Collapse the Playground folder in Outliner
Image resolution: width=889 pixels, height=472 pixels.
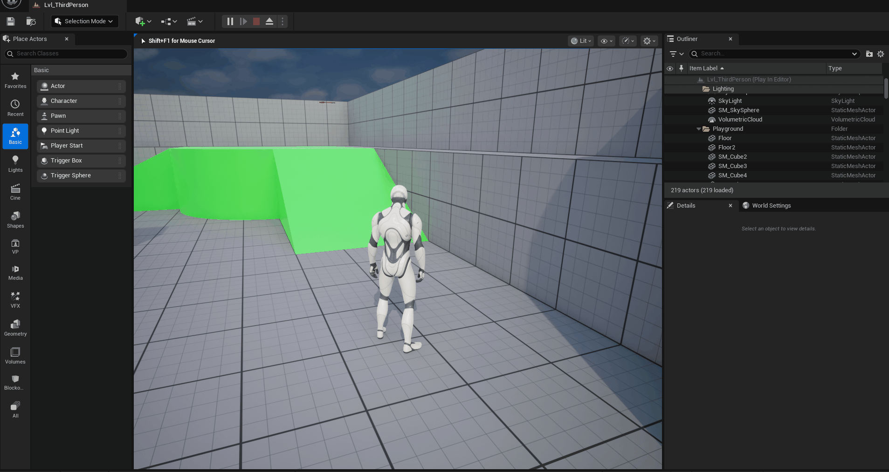click(698, 129)
